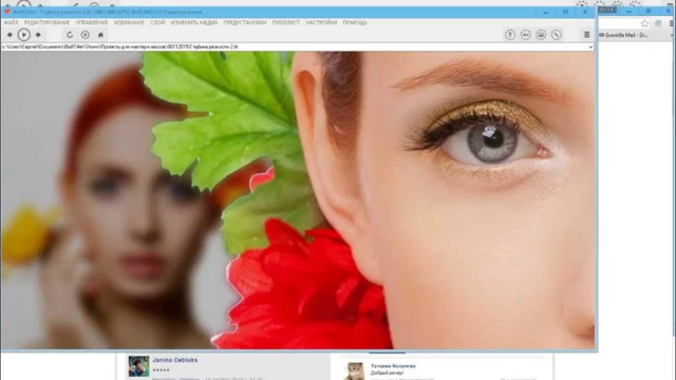The width and height of the screenshot is (676, 380).
Task: Open the НАСТРОЙКИ menu
Action: click(321, 23)
